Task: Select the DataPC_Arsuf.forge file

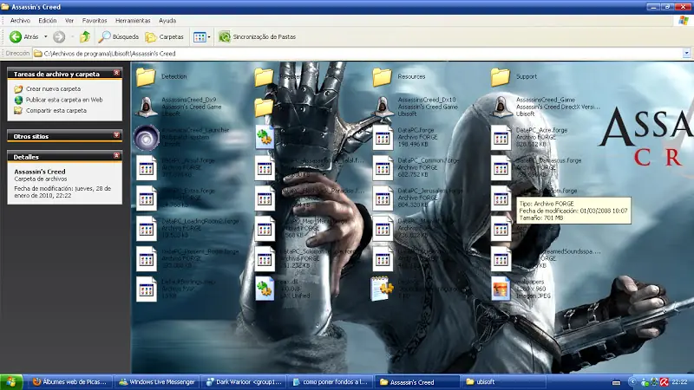Action: pos(146,168)
